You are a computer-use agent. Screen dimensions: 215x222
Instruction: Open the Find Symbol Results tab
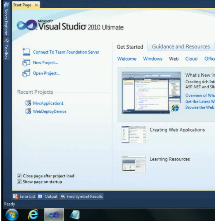tap(82, 197)
